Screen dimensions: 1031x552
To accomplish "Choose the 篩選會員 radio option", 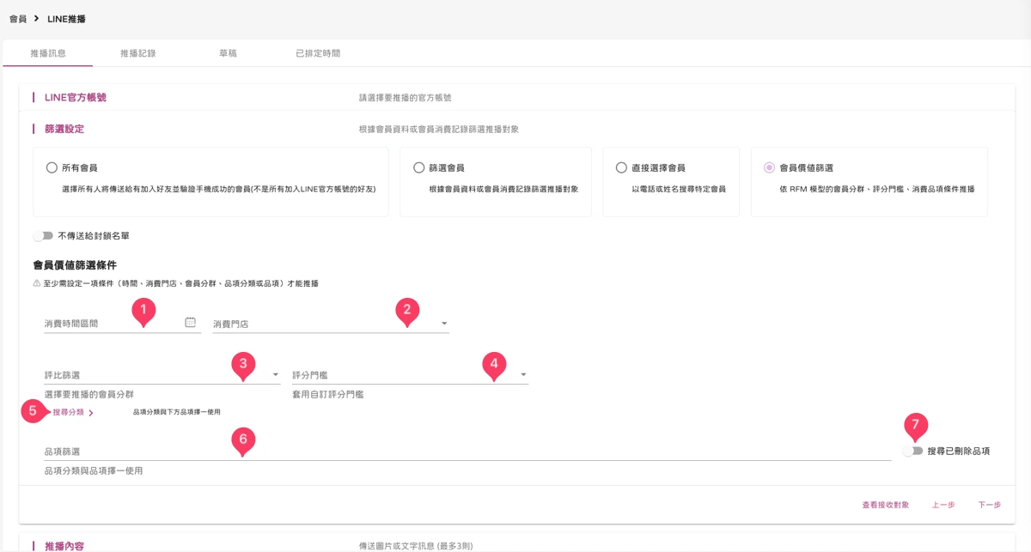I will (x=419, y=168).
